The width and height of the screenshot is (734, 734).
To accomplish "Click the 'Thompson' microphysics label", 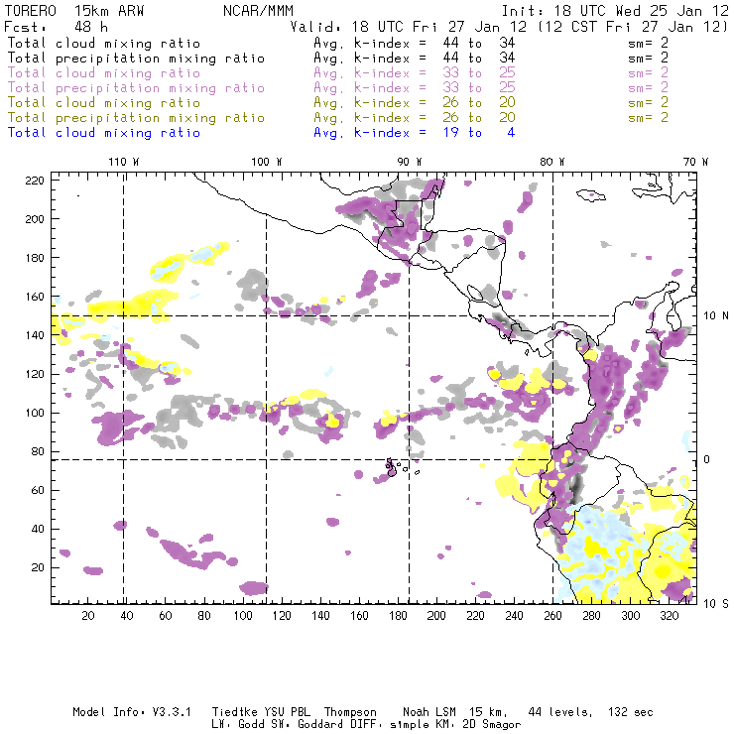I will pyautogui.click(x=350, y=712).
